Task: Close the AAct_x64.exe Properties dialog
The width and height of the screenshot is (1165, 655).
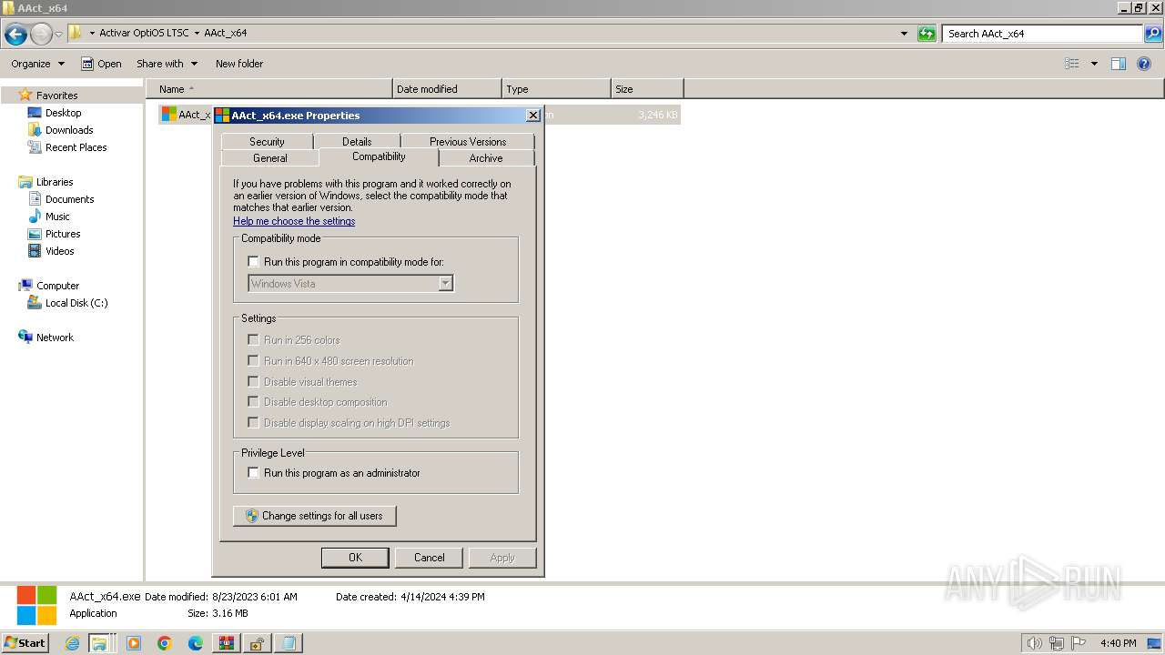Action: click(533, 116)
